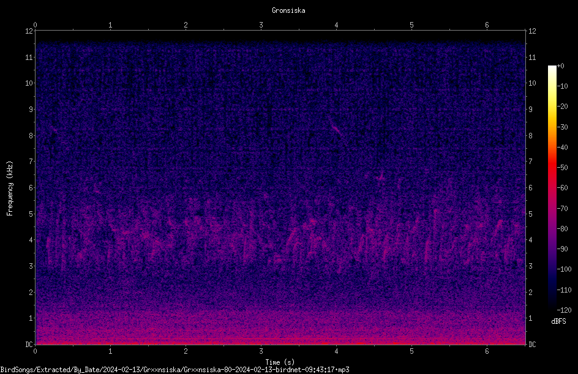The height and width of the screenshot is (374, 578).
Task: Click the Frequency (kHz) axis label
Action: pyautogui.click(x=10, y=189)
